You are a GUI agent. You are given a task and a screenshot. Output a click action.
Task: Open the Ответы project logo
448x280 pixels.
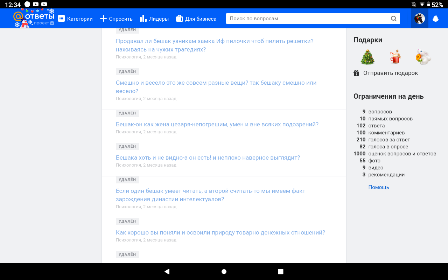pyautogui.click(x=34, y=18)
